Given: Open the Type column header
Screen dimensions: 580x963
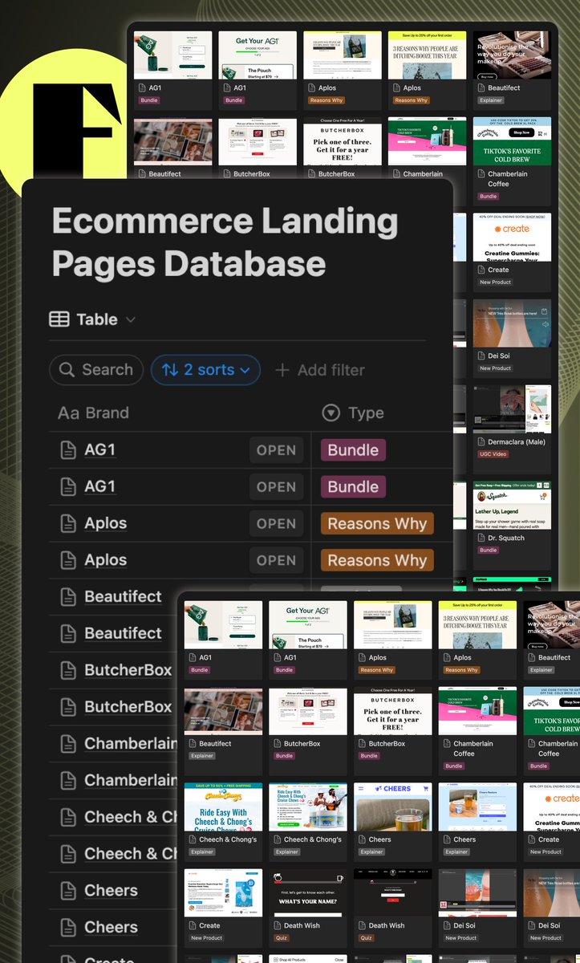Looking at the screenshot, I should tap(353, 413).
